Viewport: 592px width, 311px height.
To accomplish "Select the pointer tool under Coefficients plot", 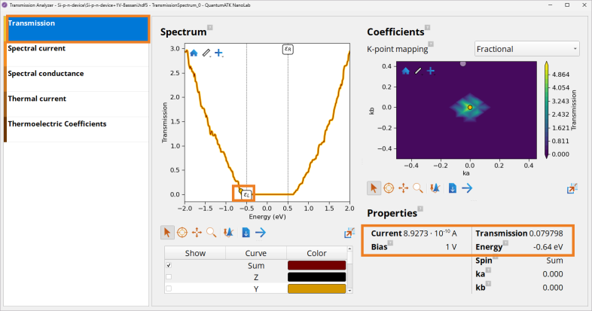I will click(374, 188).
